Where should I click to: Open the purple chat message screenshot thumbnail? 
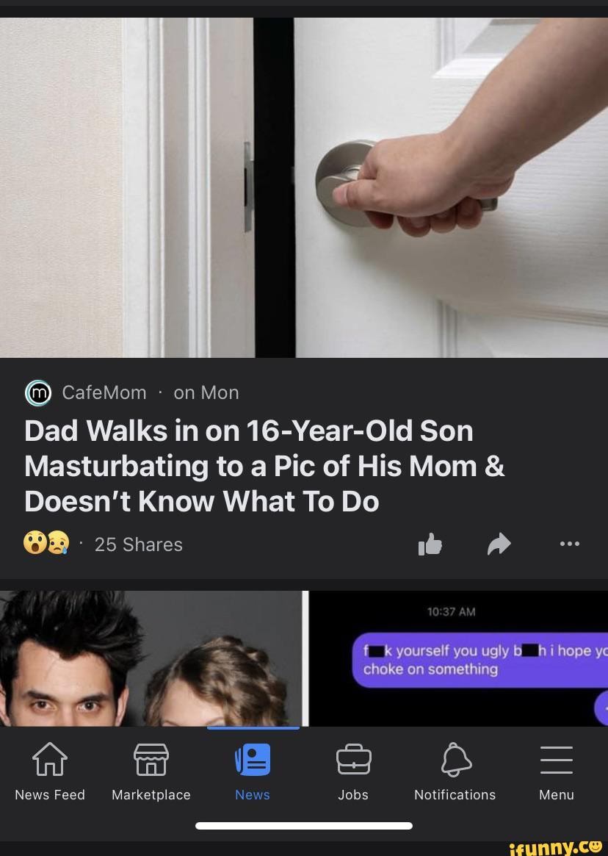click(458, 658)
